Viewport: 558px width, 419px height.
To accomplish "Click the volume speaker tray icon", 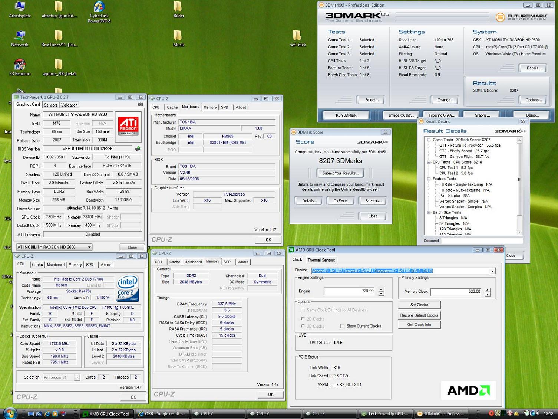I will [x=538, y=413].
